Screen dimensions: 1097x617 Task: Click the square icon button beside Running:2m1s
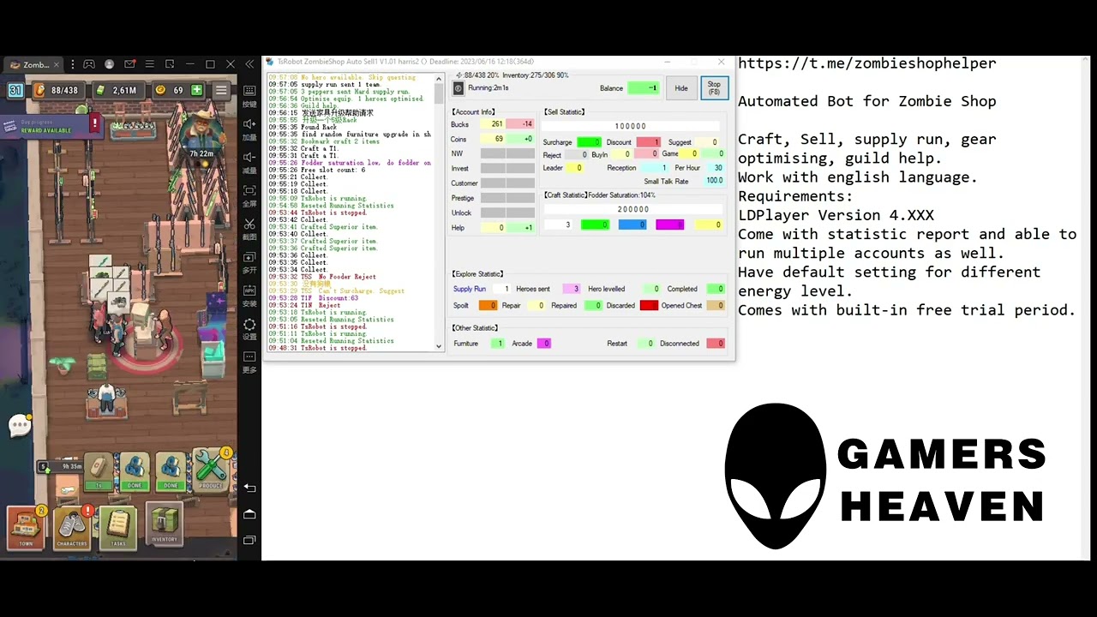click(459, 88)
